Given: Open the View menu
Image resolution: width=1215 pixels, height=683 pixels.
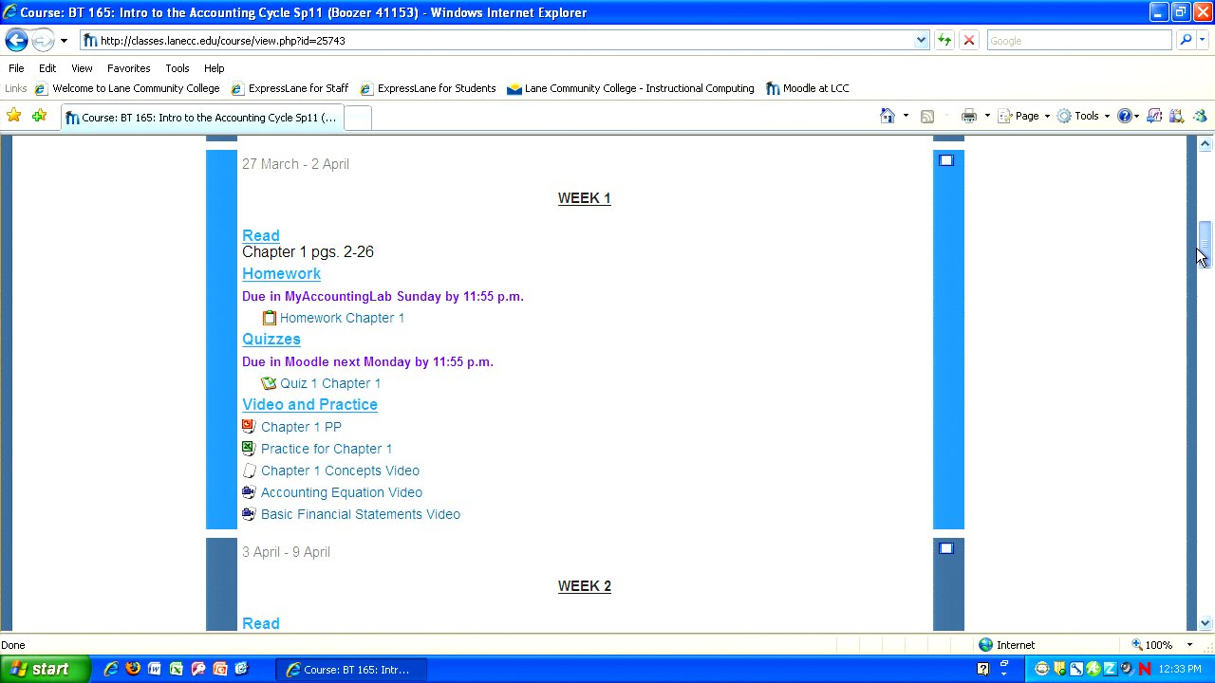Looking at the screenshot, I should tap(82, 68).
